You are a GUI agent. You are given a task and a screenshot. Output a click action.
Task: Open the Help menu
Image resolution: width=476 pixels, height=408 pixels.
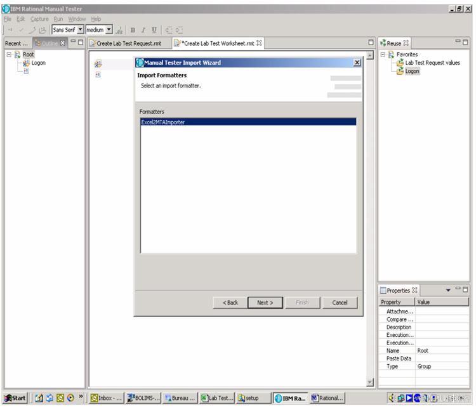pos(96,19)
